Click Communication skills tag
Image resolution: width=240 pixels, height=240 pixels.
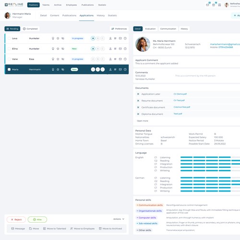click(149, 205)
